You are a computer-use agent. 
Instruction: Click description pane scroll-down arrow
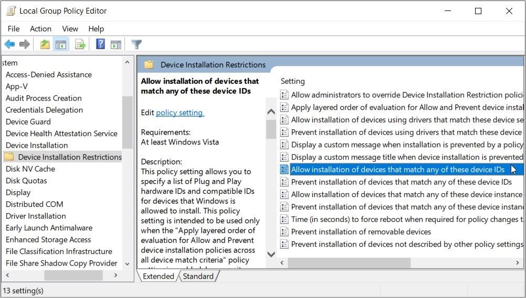[x=271, y=254]
